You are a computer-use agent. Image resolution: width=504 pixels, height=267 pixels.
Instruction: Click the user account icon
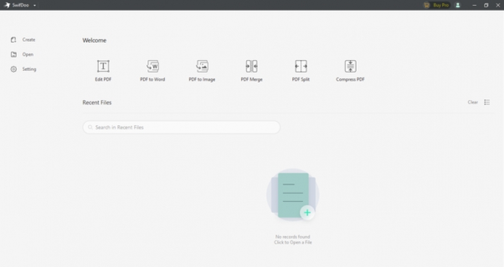(458, 5)
